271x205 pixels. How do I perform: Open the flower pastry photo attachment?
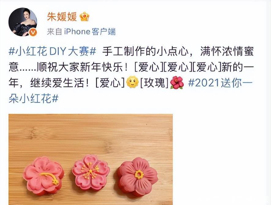pyautogui.click(x=91, y=159)
